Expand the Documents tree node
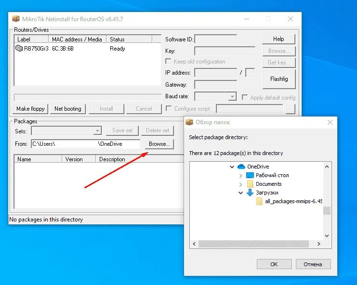Viewport: 357px width, 285px height. pos(241,184)
